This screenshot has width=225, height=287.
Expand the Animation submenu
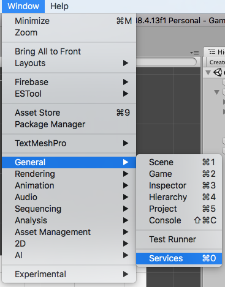coord(69,185)
